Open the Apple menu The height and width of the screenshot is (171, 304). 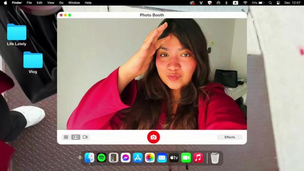click(x=5, y=3)
